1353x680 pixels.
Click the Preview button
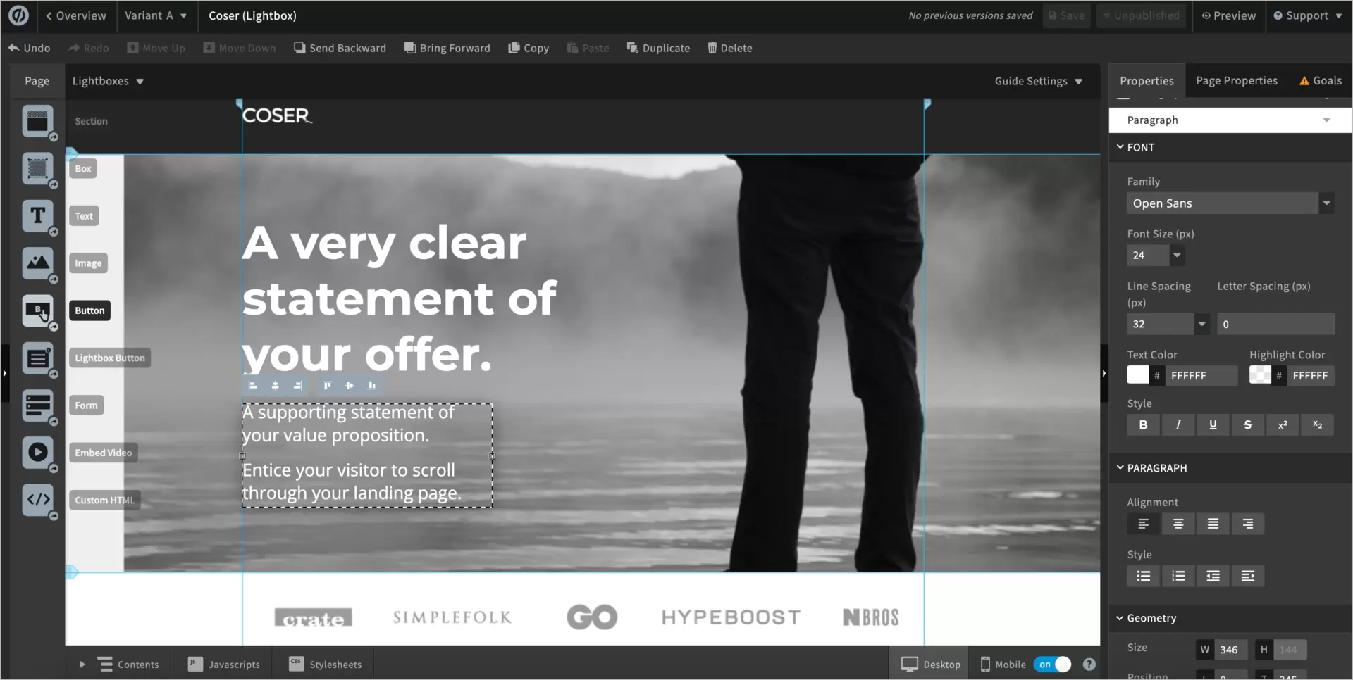click(x=1228, y=15)
